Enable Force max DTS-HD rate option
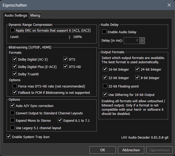The width and height of the screenshot is (175, 156). pos(15,86)
